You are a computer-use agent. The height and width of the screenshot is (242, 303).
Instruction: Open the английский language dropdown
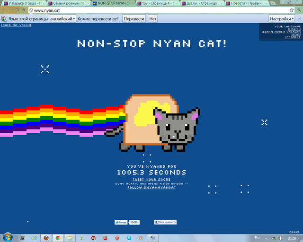(x=62, y=19)
